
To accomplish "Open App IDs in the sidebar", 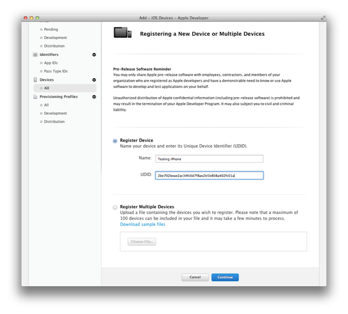I will coord(51,63).
